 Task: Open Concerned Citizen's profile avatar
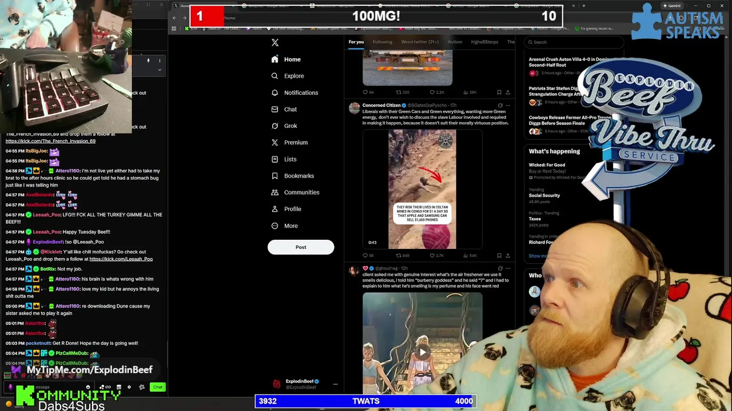[x=355, y=107]
